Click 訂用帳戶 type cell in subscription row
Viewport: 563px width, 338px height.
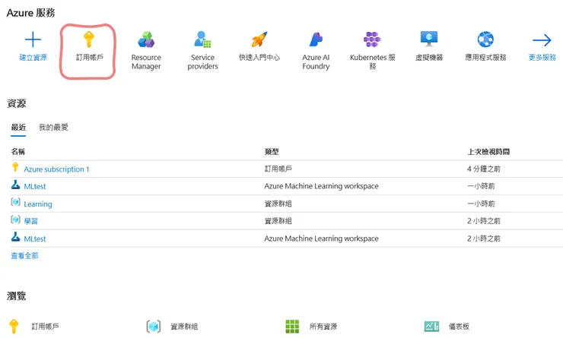278,169
